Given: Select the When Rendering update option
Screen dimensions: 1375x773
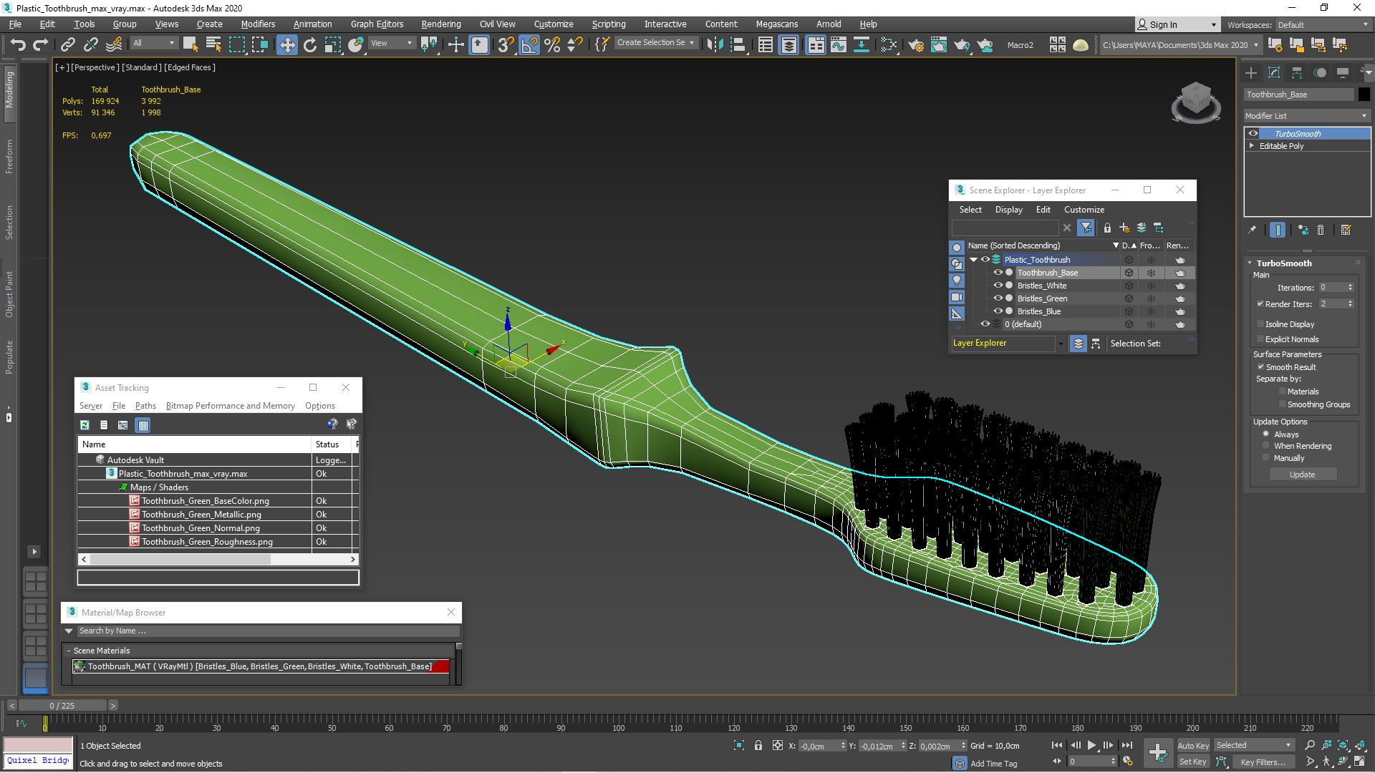Looking at the screenshot, I should click(x=1266, y=446).
